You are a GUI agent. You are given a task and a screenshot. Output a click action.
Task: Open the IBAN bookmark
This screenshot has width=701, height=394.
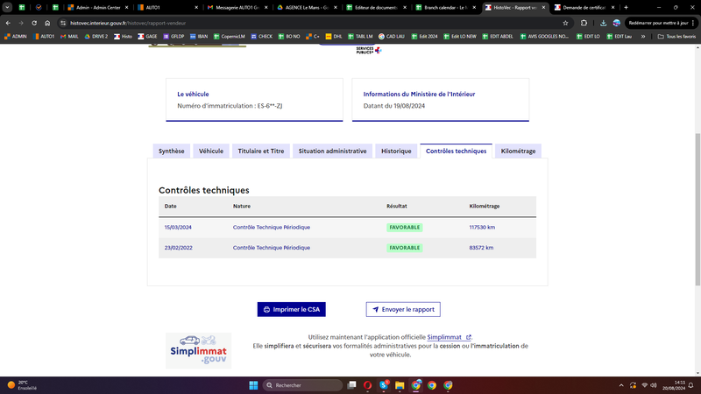[199, 37]
